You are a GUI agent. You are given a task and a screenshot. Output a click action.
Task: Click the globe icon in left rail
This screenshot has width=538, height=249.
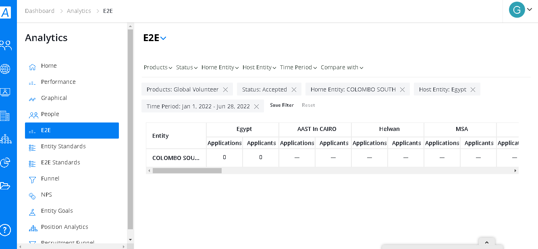click(x=5, y=69)
